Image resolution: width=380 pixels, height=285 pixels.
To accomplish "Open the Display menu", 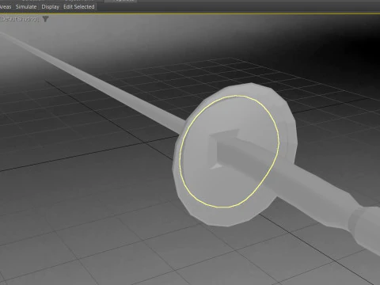I will (x=50, y=7).
